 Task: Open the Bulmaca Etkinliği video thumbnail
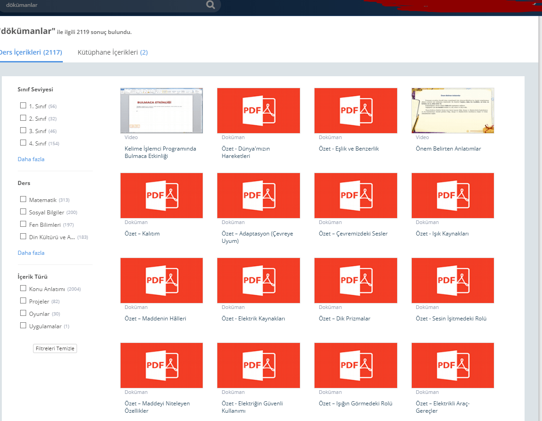pyautogui.click(x=161, y=111)
